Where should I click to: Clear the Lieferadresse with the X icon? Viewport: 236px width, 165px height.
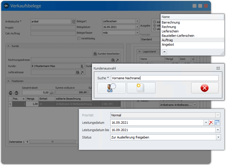pos(83,72)
